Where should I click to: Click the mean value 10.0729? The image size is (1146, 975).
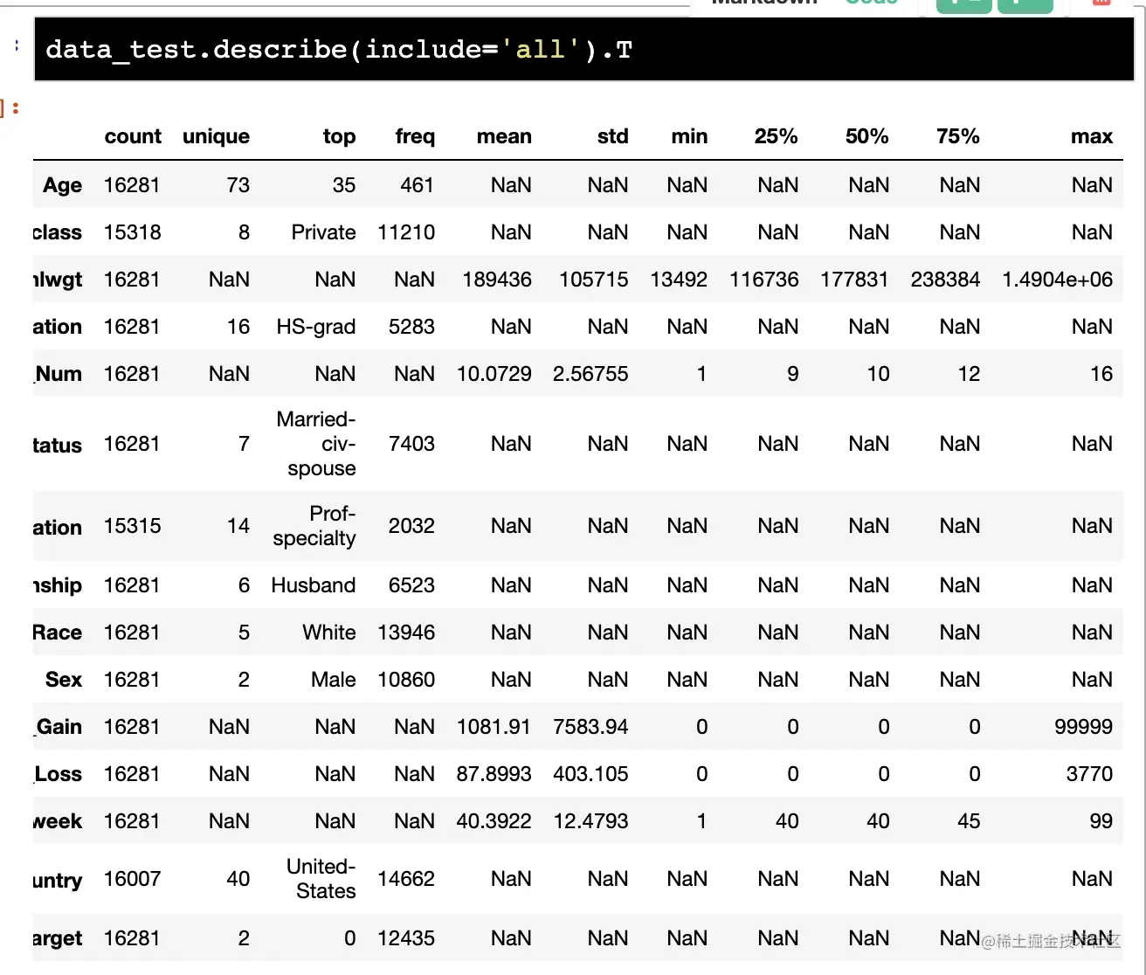point(494,374)
